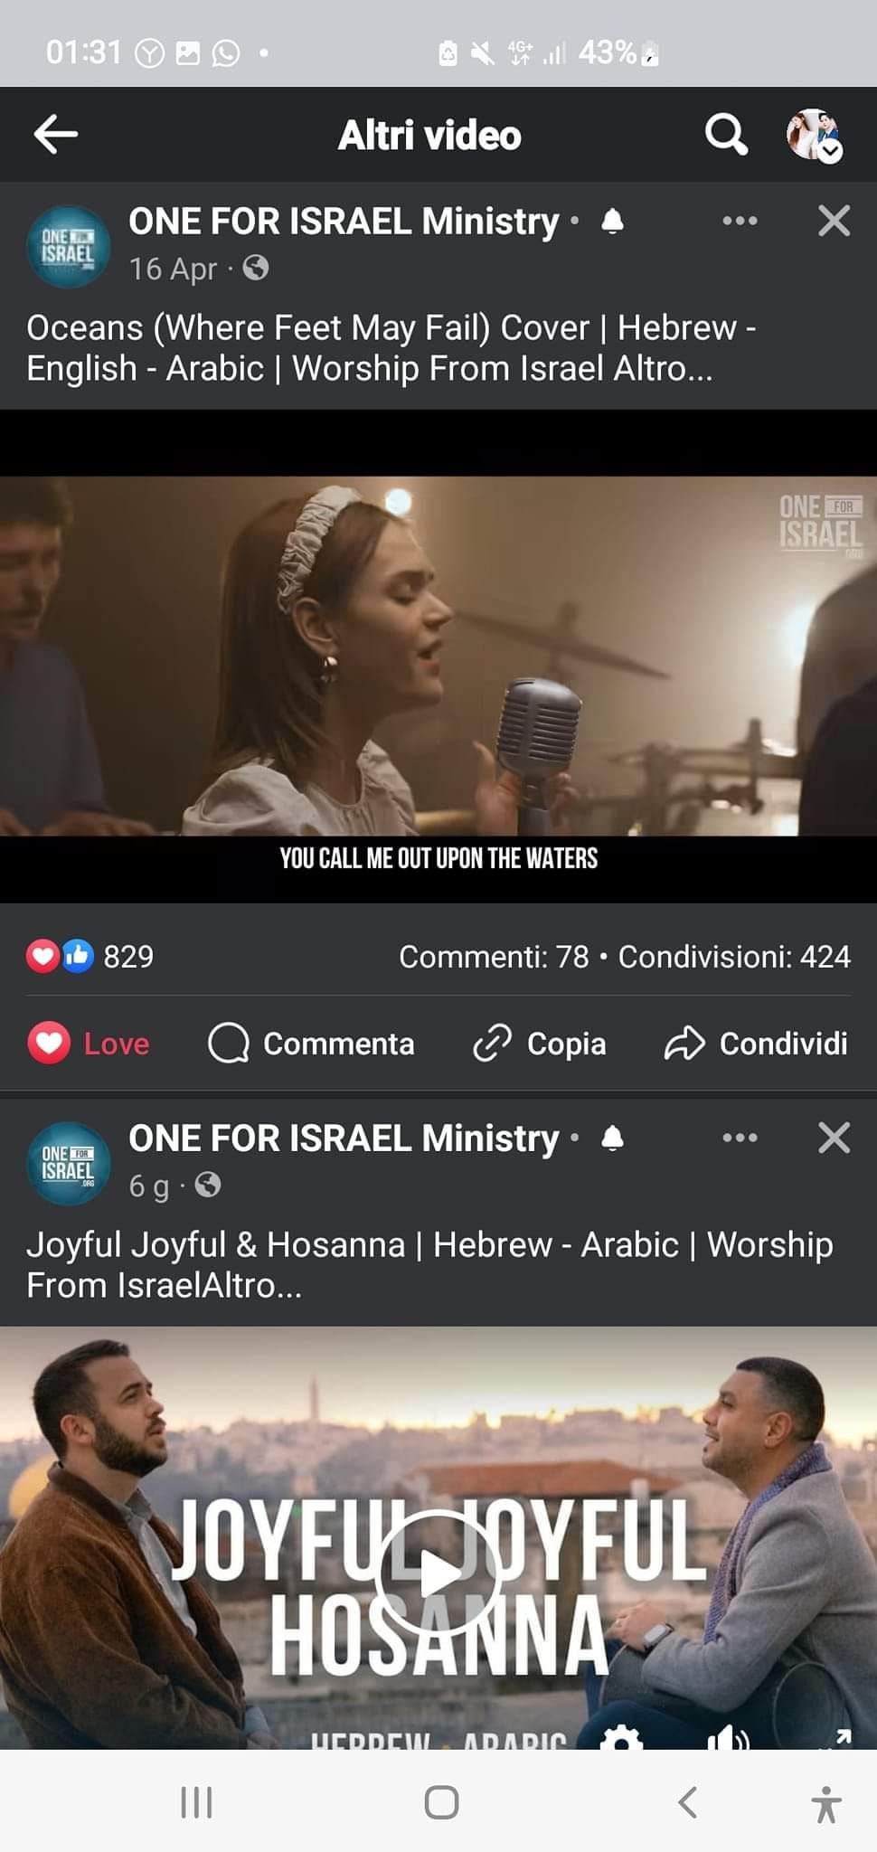Toggle notification bell on Oceans post

[612, 221]
